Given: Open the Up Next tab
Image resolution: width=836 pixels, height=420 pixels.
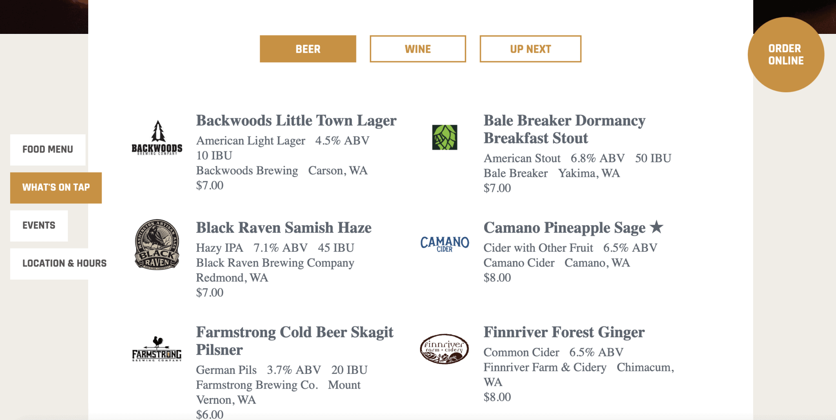Looking at the screenshot, I should pos(530,49).
